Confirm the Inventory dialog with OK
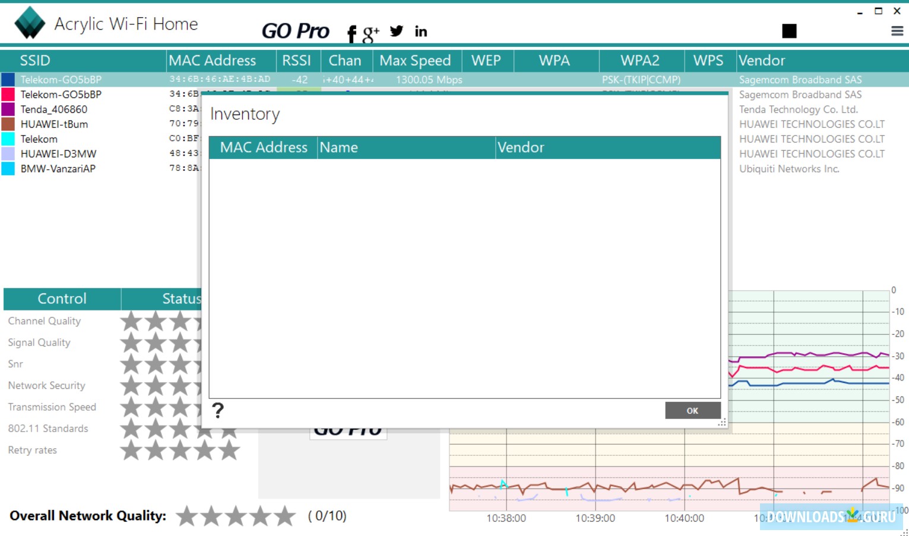 [693, 410]
